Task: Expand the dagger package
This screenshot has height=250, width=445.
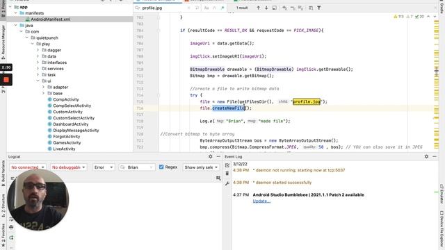Action: click(x=38, y=50)
